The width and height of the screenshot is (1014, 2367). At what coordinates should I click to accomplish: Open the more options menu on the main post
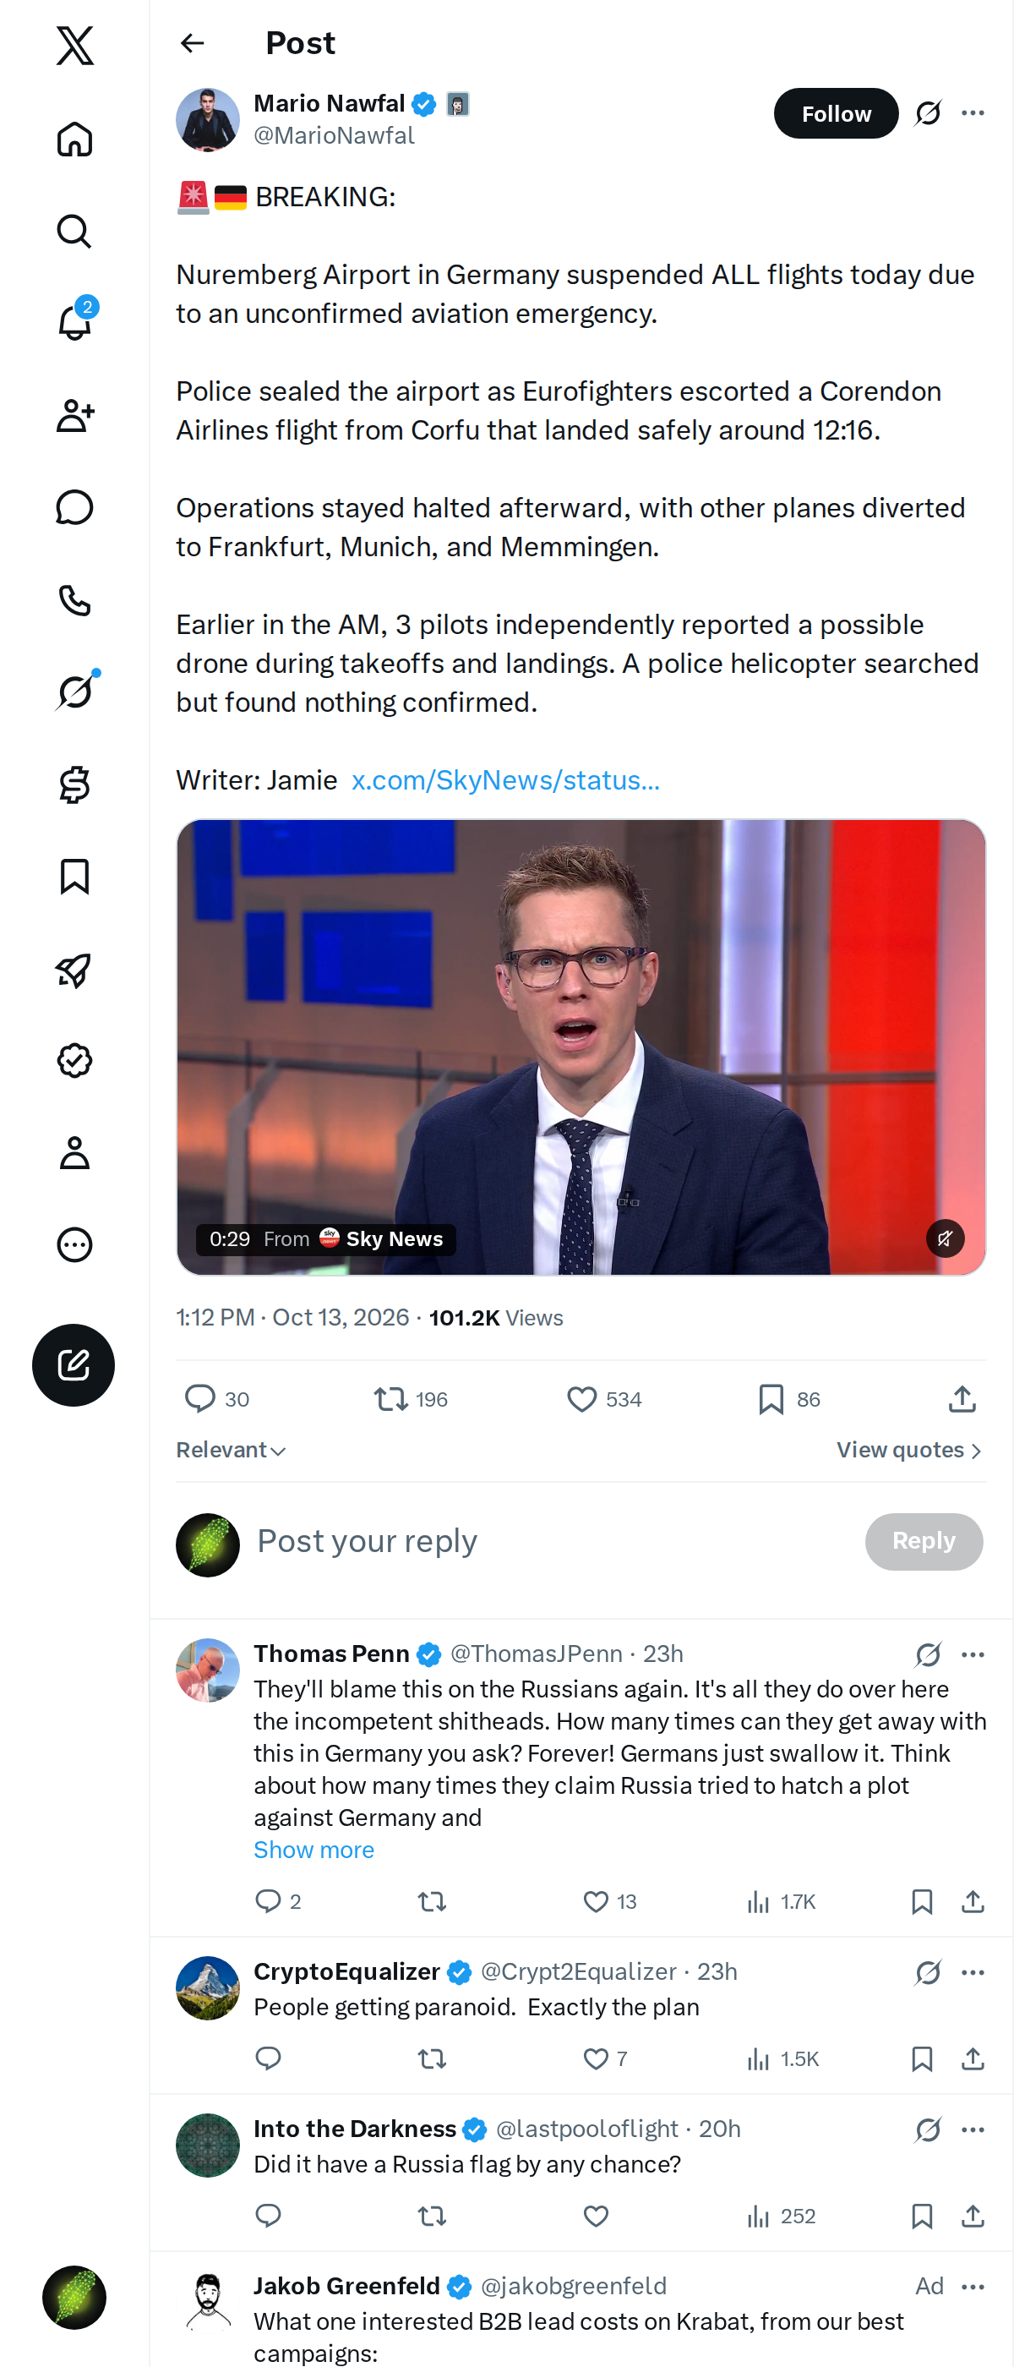(x=973, y=113)
